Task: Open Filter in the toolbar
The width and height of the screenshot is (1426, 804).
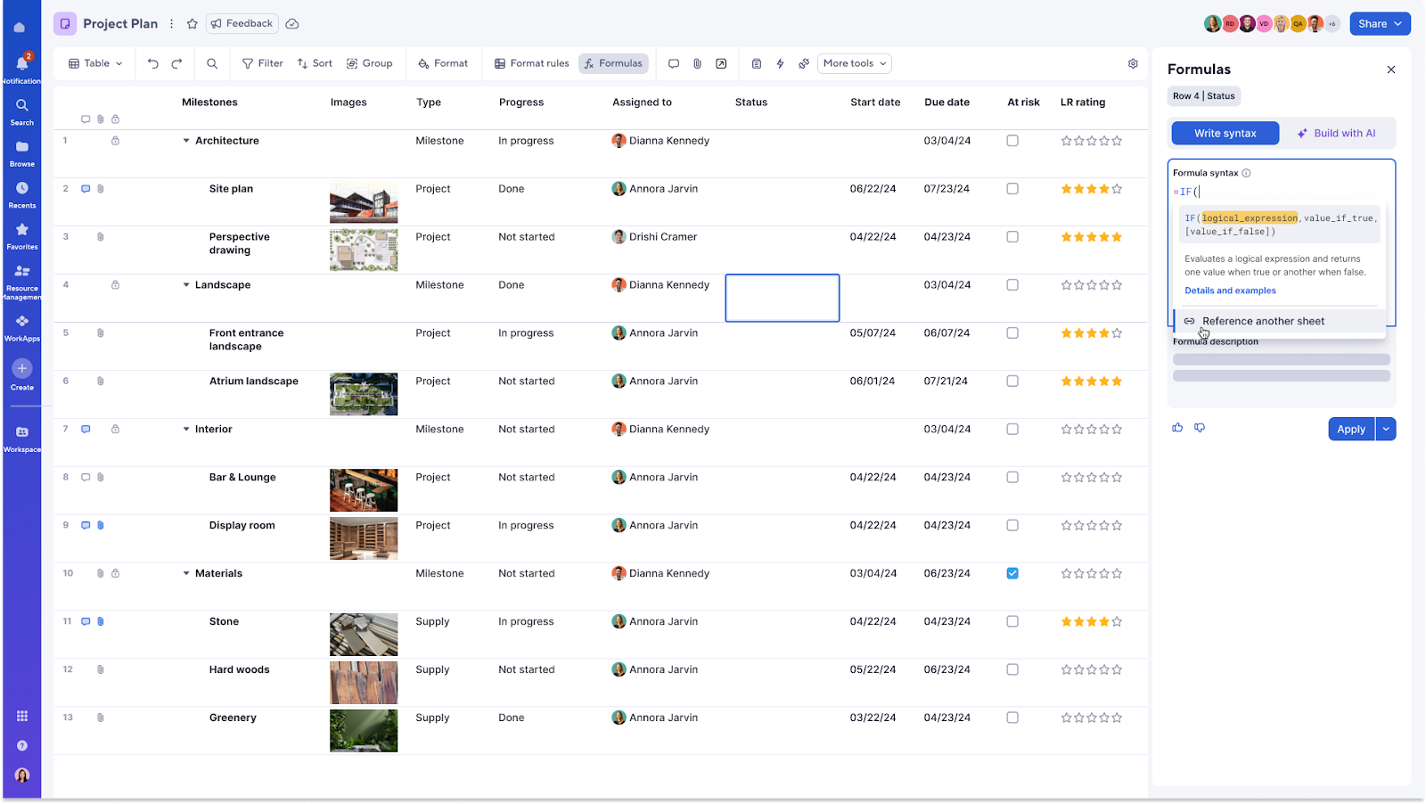Action: coord(262,63)
